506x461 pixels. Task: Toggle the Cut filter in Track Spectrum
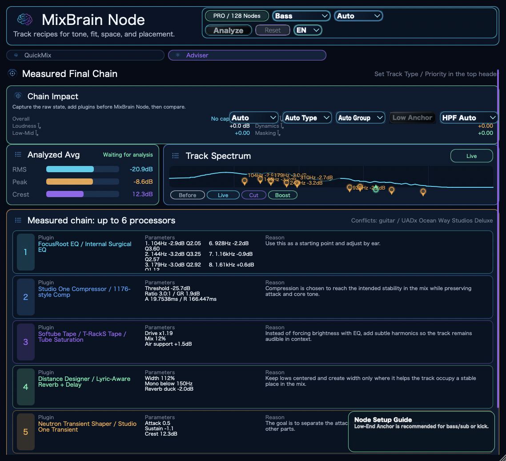click(253, 195)
